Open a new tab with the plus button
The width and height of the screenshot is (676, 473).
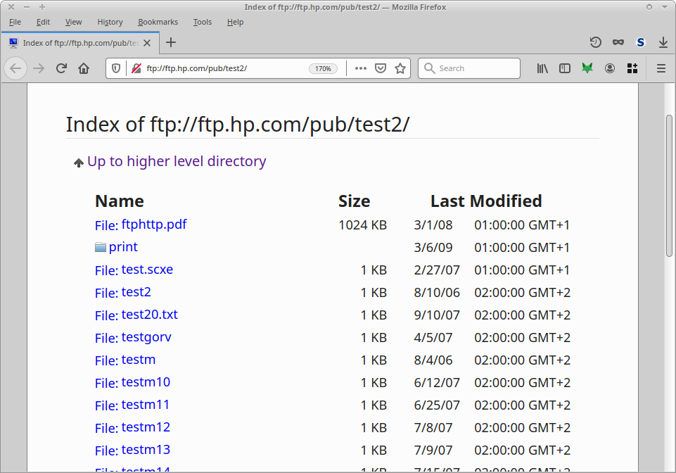pyautogui.click(x=171, y=42)
